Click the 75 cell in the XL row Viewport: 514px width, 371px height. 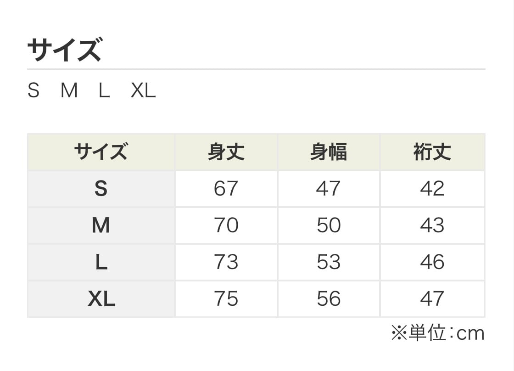pos(226,299)
